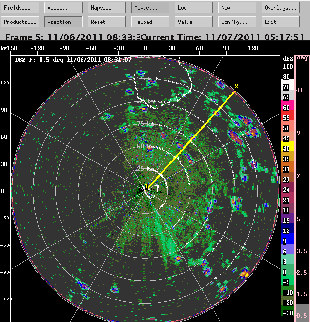Click the 60 dBZ magenta color swatch

pos(288,105)
